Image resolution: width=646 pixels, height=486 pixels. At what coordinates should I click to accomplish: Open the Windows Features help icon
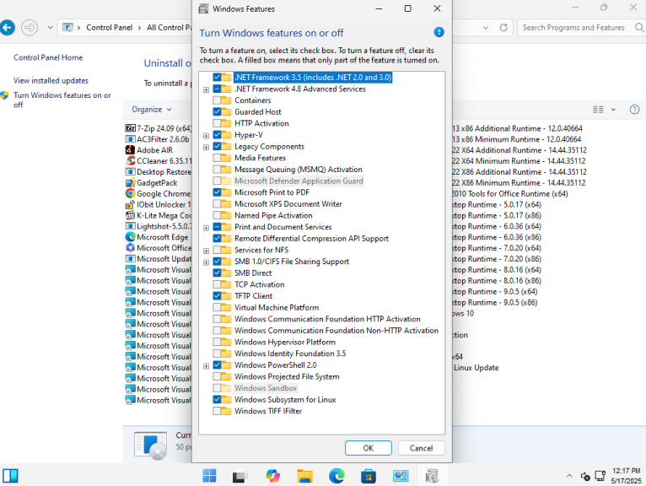tap(439, 32)
